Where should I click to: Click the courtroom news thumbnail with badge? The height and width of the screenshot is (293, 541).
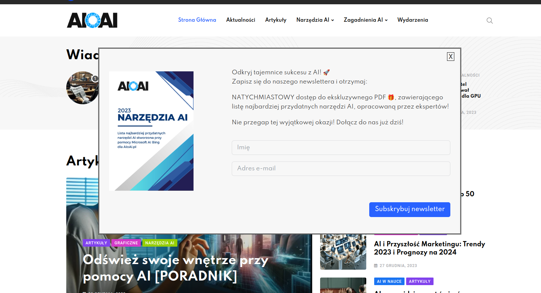point(82,88)
